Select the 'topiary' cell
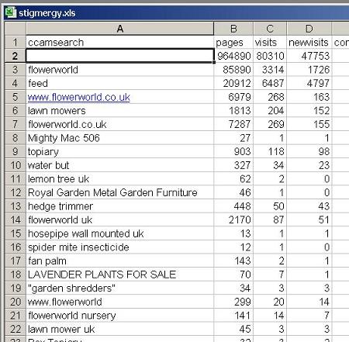This screenshot has height=342, width=349. point(119,152)
